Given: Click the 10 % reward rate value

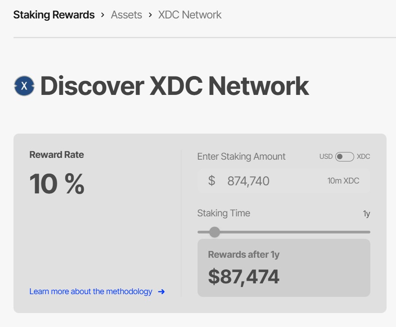Looking at the screenshot, I should click(57, 184).
